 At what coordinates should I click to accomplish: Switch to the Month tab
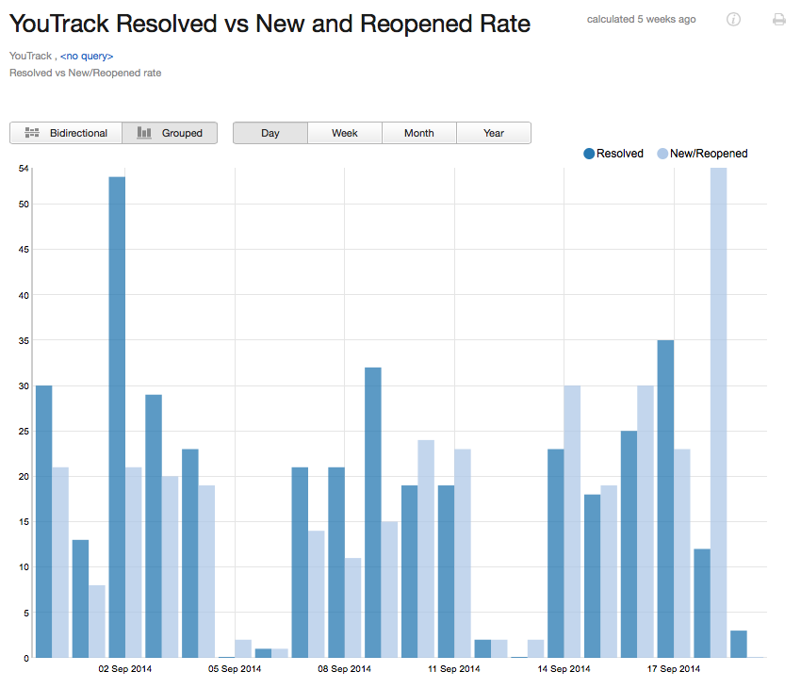tap(418, 133)
